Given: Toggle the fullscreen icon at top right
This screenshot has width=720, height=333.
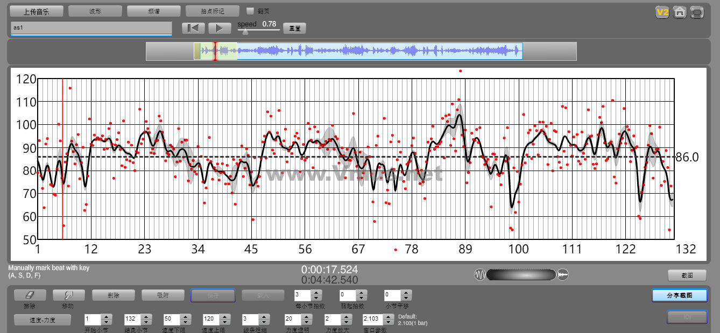Looking at the screenshot, I should (697, 12).
